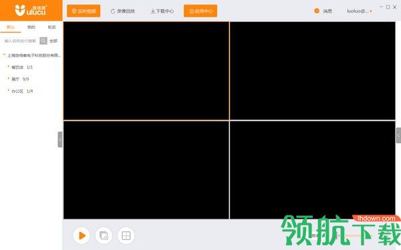401x250 pixels.
Task: Click the window polling icon beside play
Action: (x=104, y=235)
